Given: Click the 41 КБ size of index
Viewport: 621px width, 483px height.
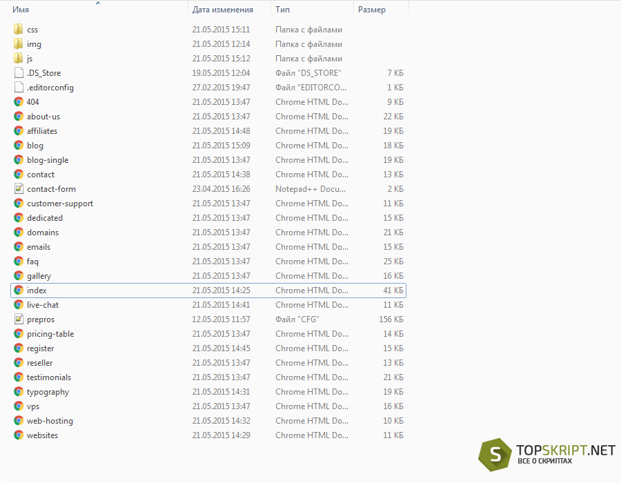Looking at the screenshot, I should tap(393, 290).
